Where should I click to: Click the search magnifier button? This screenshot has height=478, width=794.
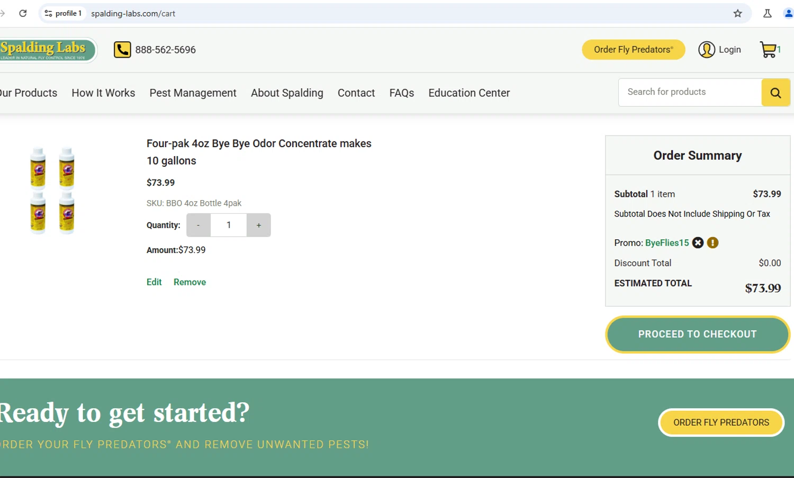tap(775, 93)
